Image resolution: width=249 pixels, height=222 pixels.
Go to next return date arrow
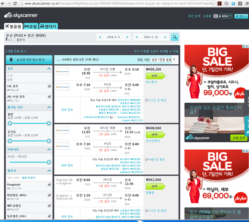[165, 37]
